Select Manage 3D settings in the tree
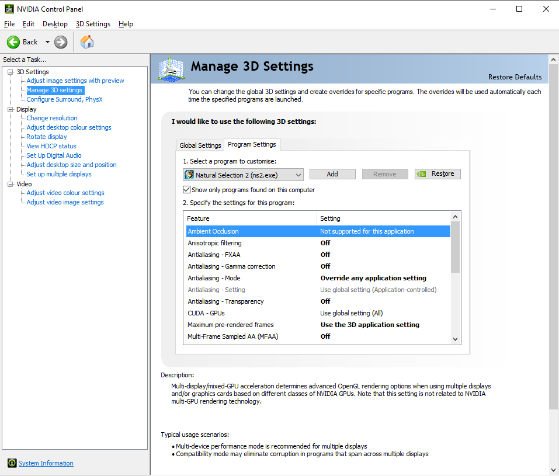Image resolution: width=559 pixels, height=476 pixels. point(55,90)
